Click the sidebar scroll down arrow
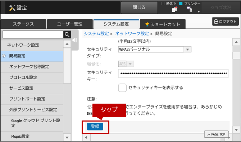The image size is (241, 142). point(67,138)
